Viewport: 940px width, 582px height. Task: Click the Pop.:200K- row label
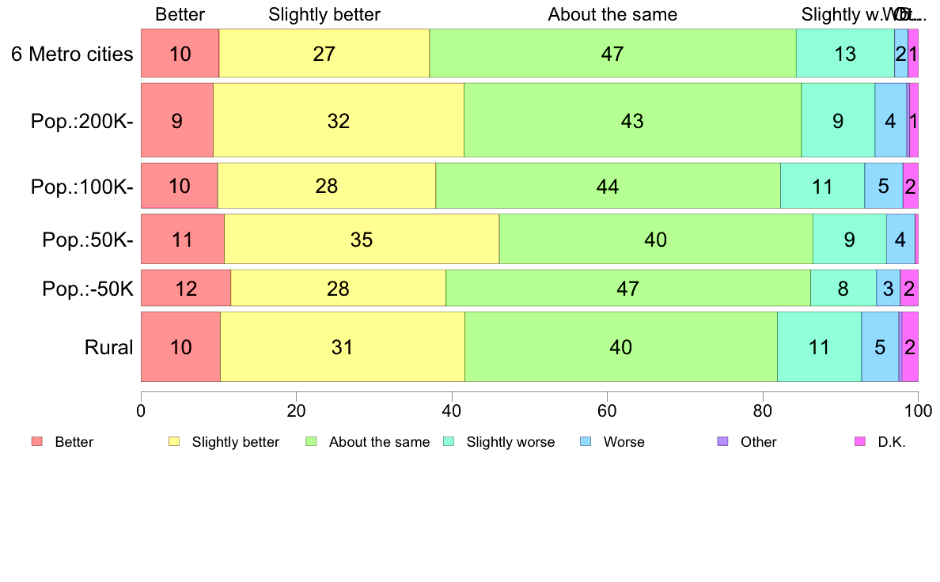[82, 121]
